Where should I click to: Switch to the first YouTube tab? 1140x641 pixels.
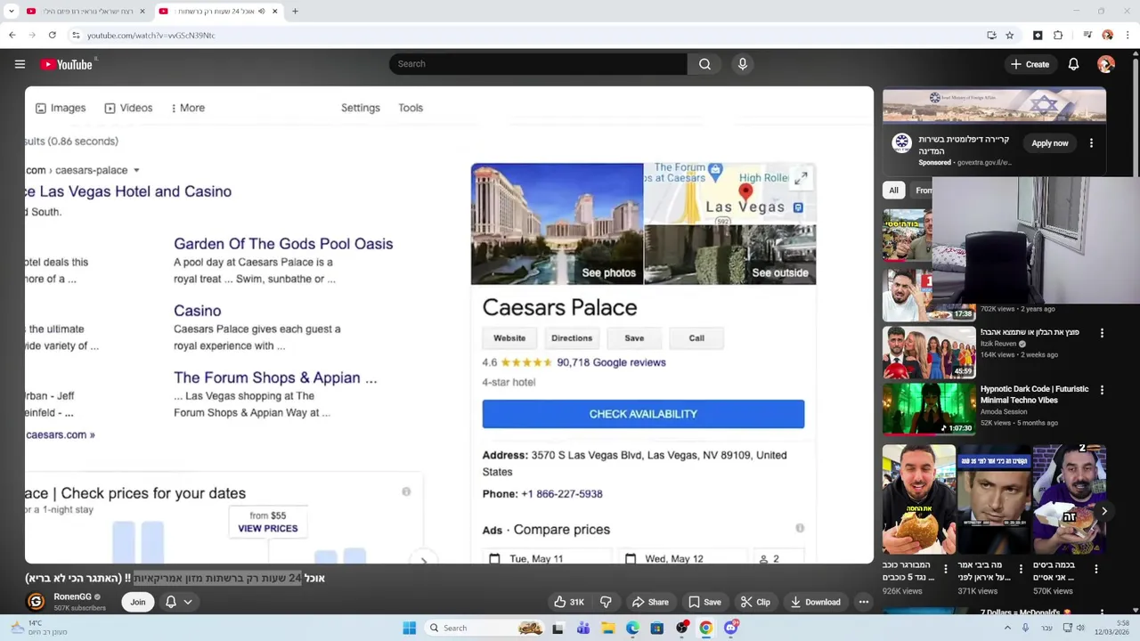[x=85, y=12]
